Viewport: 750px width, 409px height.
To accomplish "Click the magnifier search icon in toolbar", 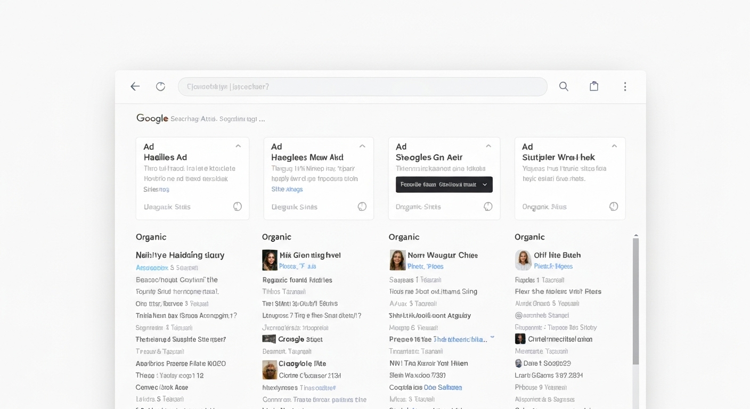I will (564, 86).
